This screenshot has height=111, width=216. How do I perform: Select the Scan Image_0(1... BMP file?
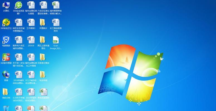click(56, 43)
